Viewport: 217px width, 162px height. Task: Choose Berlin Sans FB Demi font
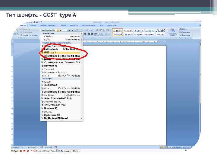click(61, 118)
